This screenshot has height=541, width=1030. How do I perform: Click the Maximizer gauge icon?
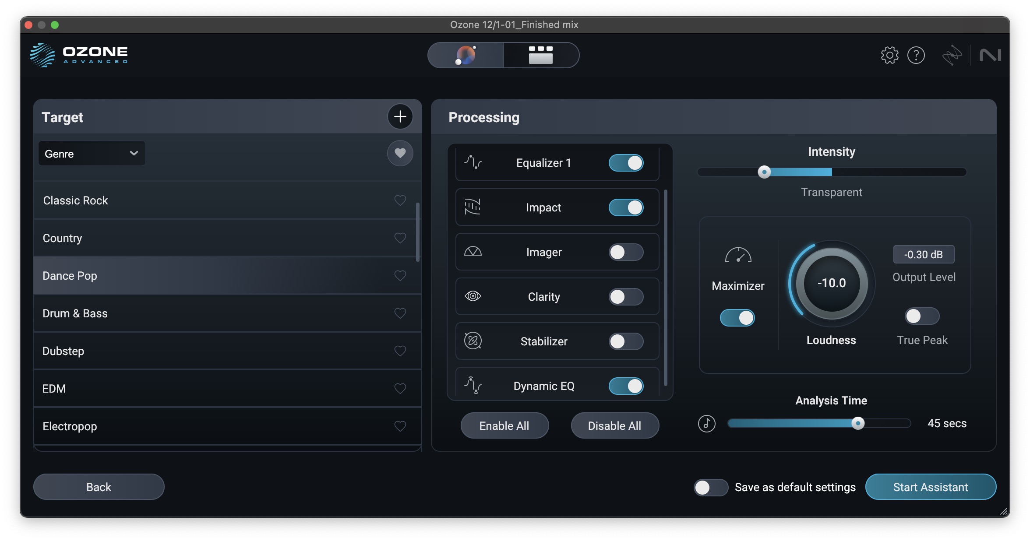click(738, 255)
